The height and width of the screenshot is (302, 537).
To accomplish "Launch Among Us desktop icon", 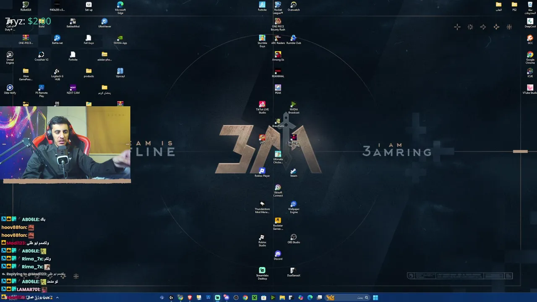I will coord(278,56).
